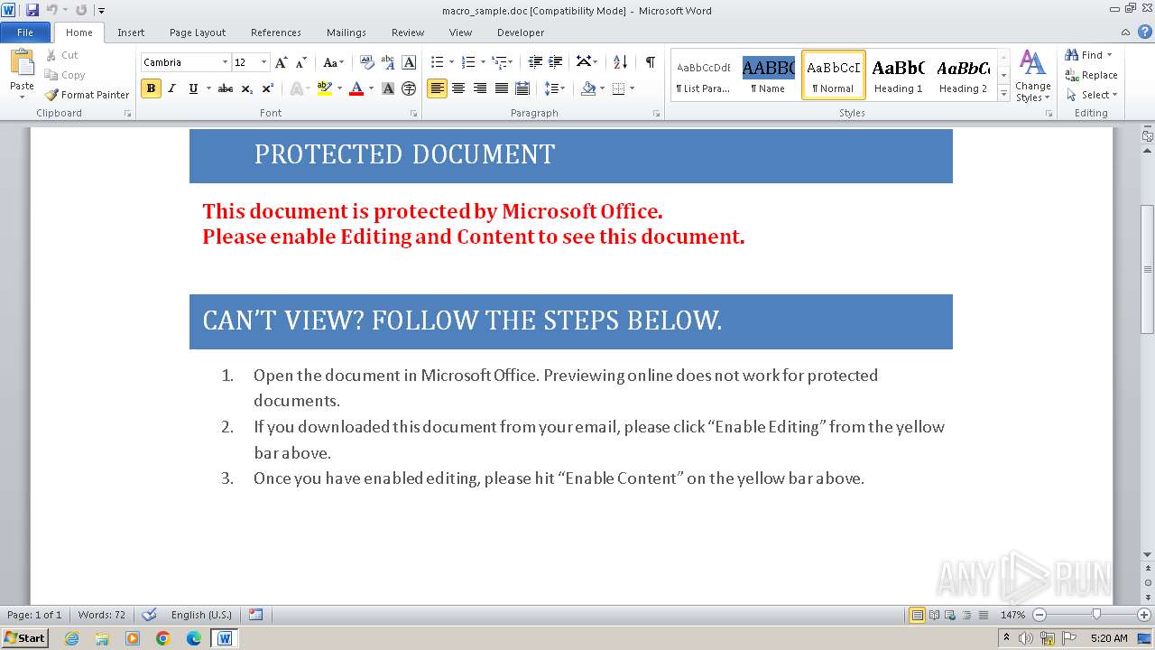Image resolution: width=1155 pixels, height=650 pixels.
Task: Click the Paste clipboard icon
Action: coord(22,63)
